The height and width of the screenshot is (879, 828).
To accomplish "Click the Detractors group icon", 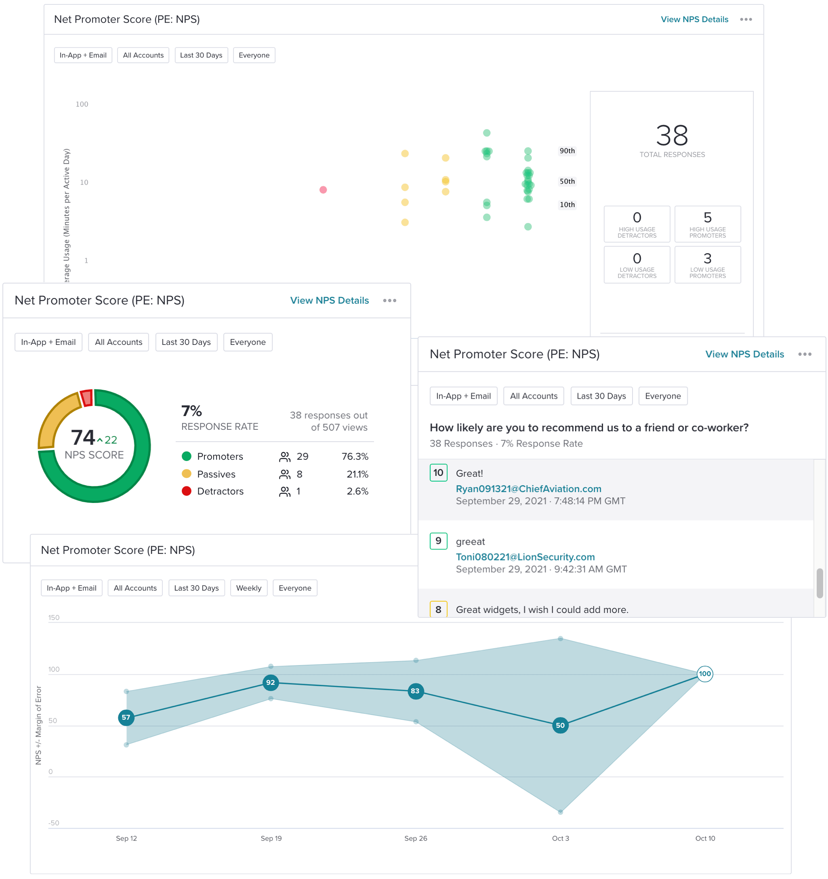I will click(284, 491).
